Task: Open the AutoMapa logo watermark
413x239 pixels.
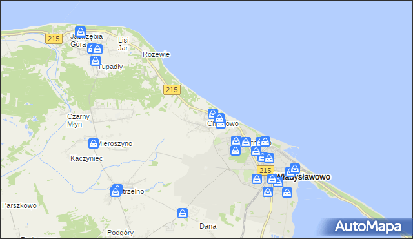Action: [368, 226]
